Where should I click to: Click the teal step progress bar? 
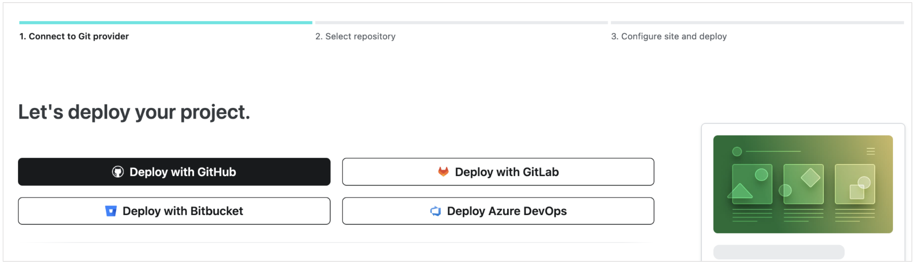[x=165, y=22]
